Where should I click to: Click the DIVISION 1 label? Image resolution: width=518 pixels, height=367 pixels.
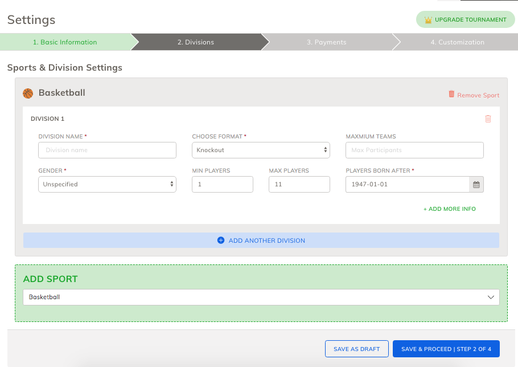pos(48,119)
